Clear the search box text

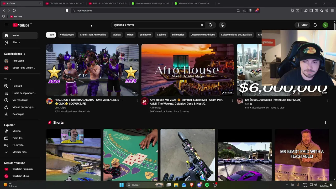(x=202, y=25)
